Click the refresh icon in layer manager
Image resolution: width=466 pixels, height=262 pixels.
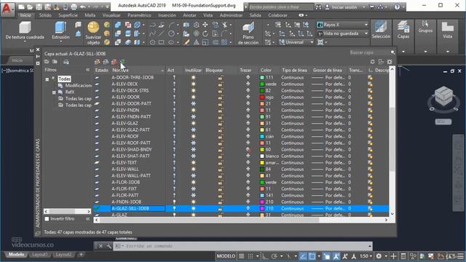(372, 62)
